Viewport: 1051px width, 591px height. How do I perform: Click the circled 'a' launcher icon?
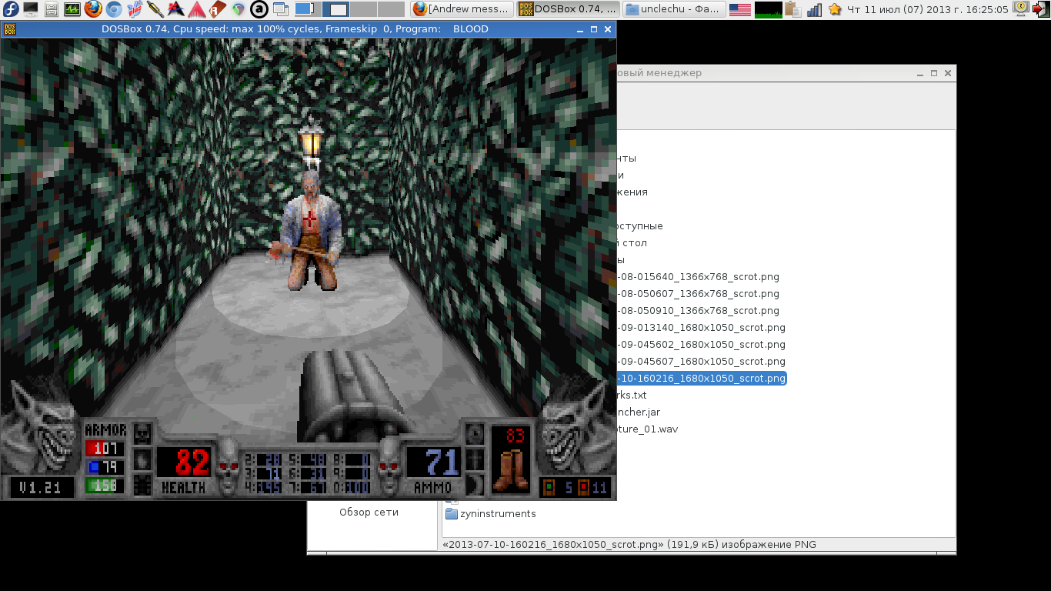coord(259,9)
